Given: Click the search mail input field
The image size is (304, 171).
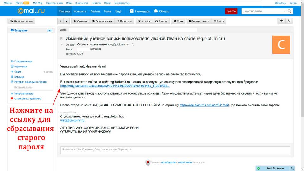Looking at the screenshot, I should click(x=262, y=11).
